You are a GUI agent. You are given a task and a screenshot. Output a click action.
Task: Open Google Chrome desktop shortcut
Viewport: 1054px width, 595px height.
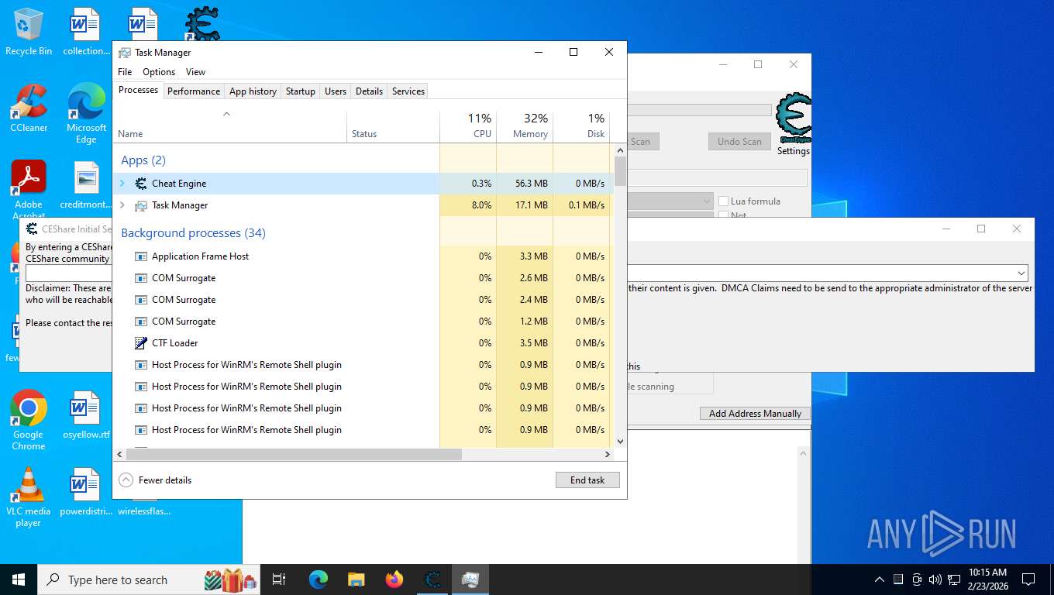[x=29, y=420]
